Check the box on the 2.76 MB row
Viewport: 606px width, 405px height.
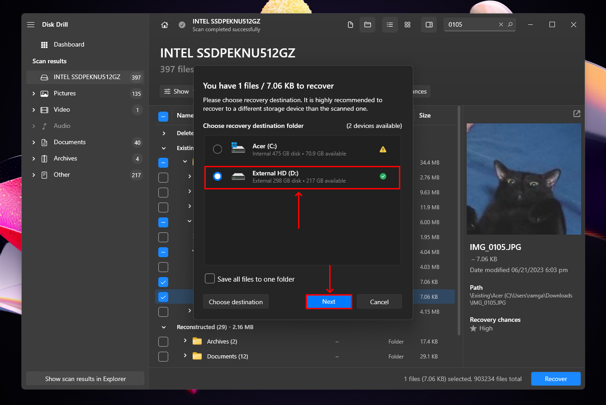coord(163,177)
